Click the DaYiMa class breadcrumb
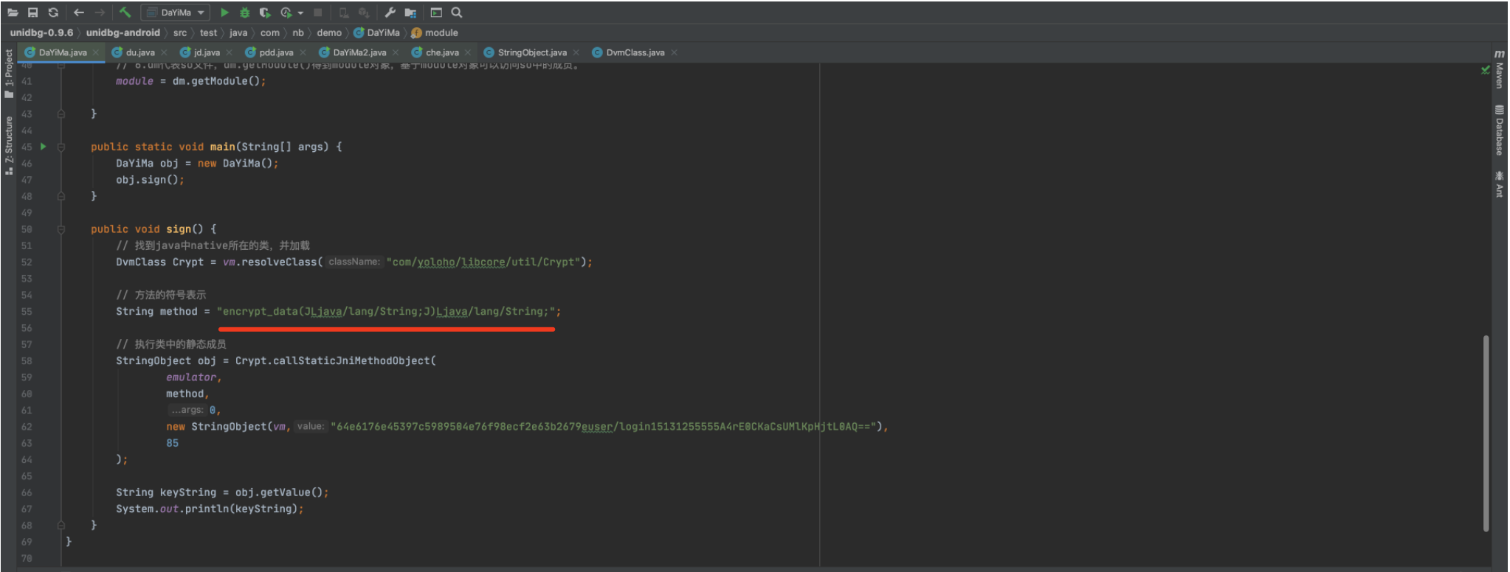 [376, 32]
